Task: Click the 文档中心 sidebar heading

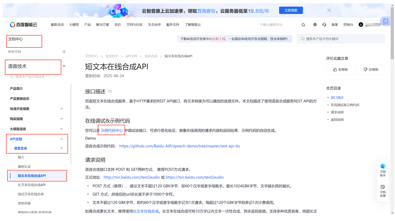Action: click(15, 39)
